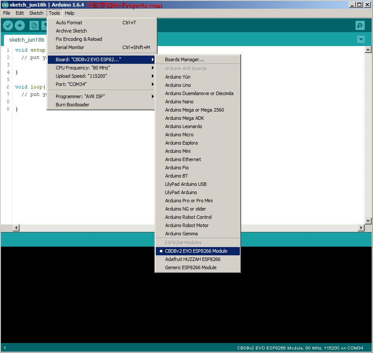Viewport: 373px width, 353px height.
Task: Open the Serial Monitor magnifier icon
Action: click(360, 26)
